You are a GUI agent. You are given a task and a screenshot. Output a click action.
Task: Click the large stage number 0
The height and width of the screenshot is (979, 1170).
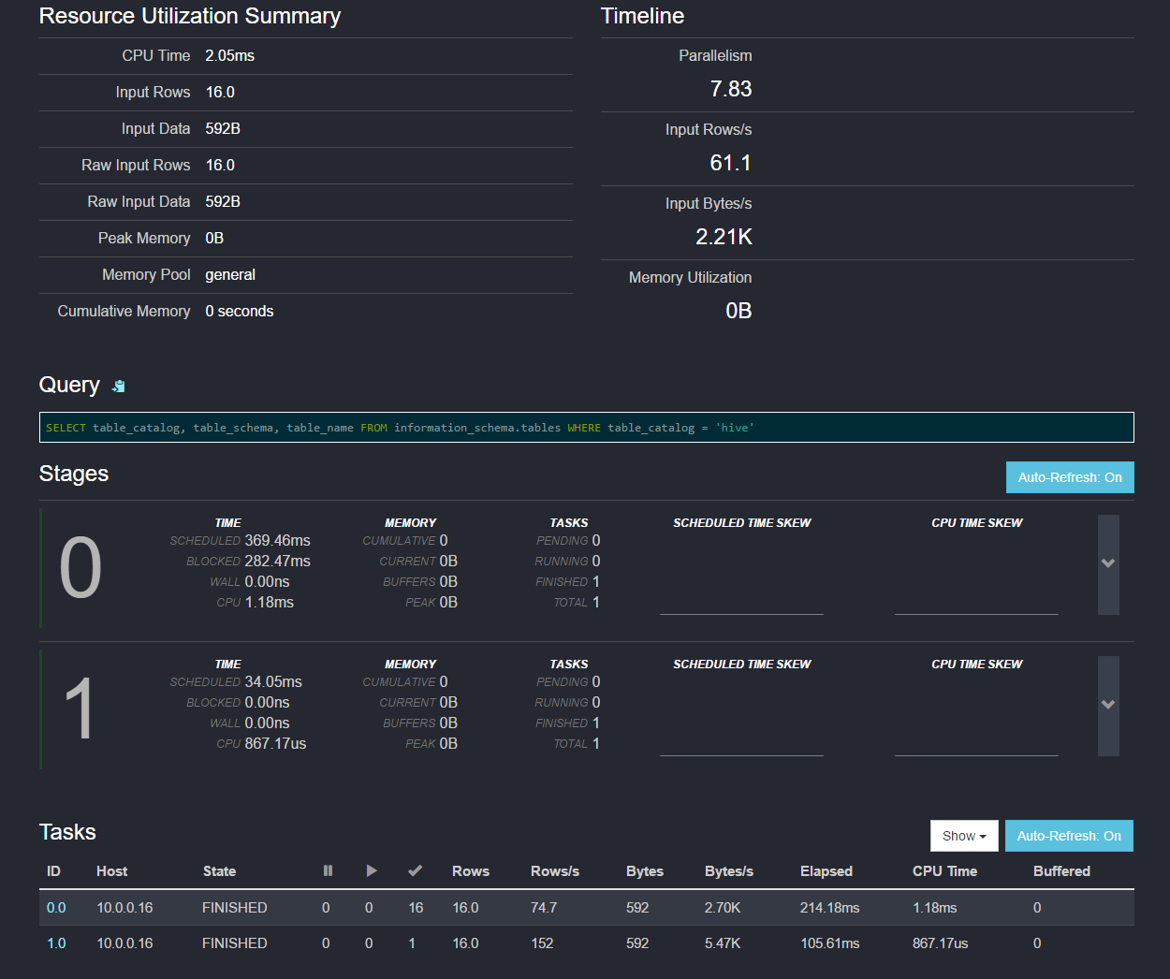point(80,568)
